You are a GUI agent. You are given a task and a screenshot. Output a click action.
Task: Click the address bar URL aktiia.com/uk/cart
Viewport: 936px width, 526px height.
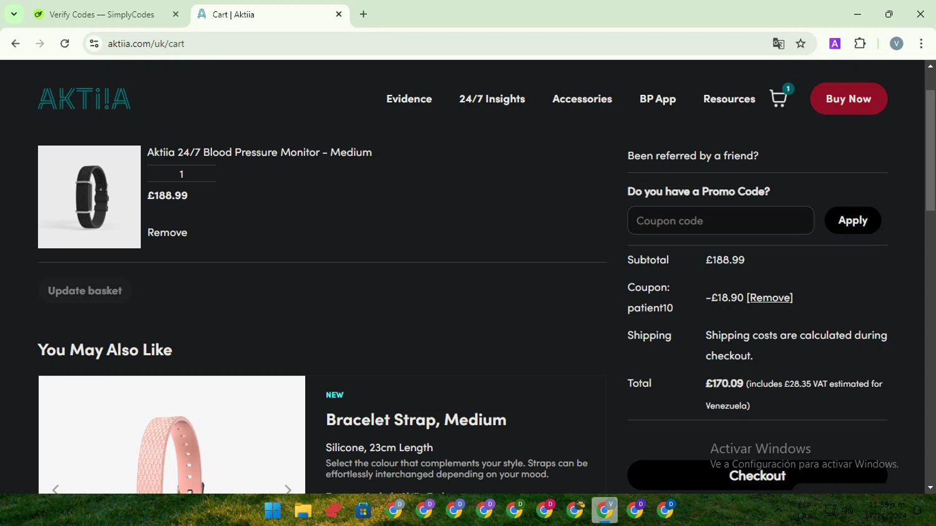(x=146, y=44)
